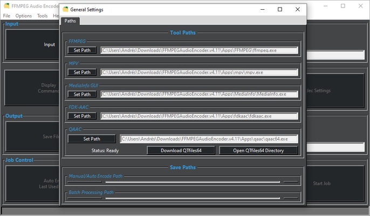Click the mpv.exe path field

pyautogui.click(x=199, y=72)
